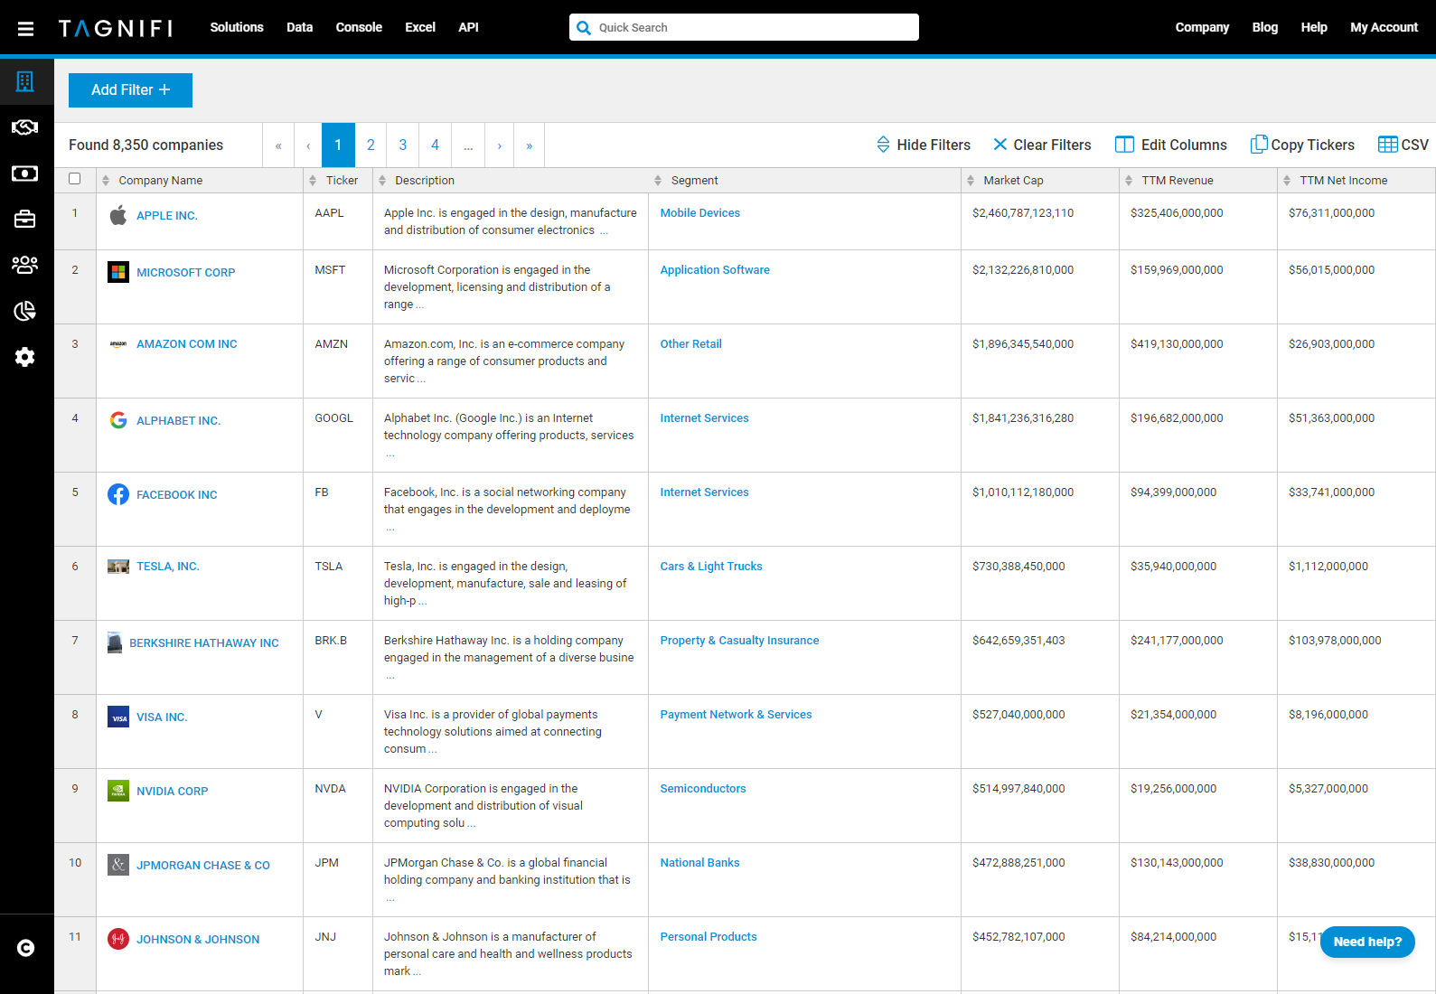Open the Help menu
Viewport: 1436px width, 994px height.
tap(1314, 27)
